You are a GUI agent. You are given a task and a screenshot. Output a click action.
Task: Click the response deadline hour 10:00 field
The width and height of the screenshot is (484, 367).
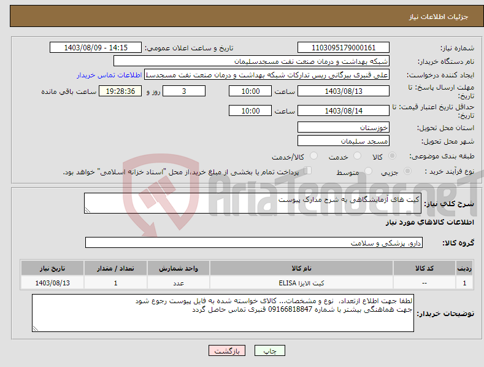250,91
